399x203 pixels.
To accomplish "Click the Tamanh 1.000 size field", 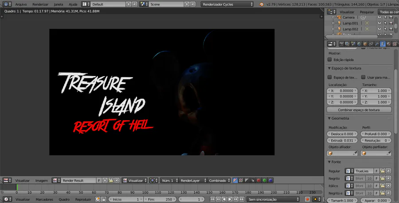I will 342,200.
